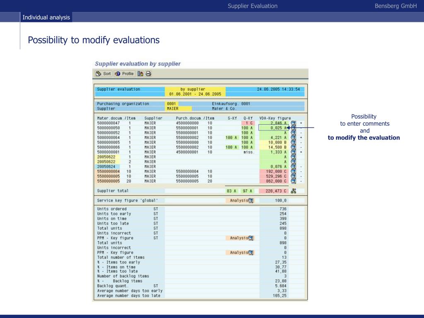
Task: Click the Sort toolbar button
Action: [103, 74]
